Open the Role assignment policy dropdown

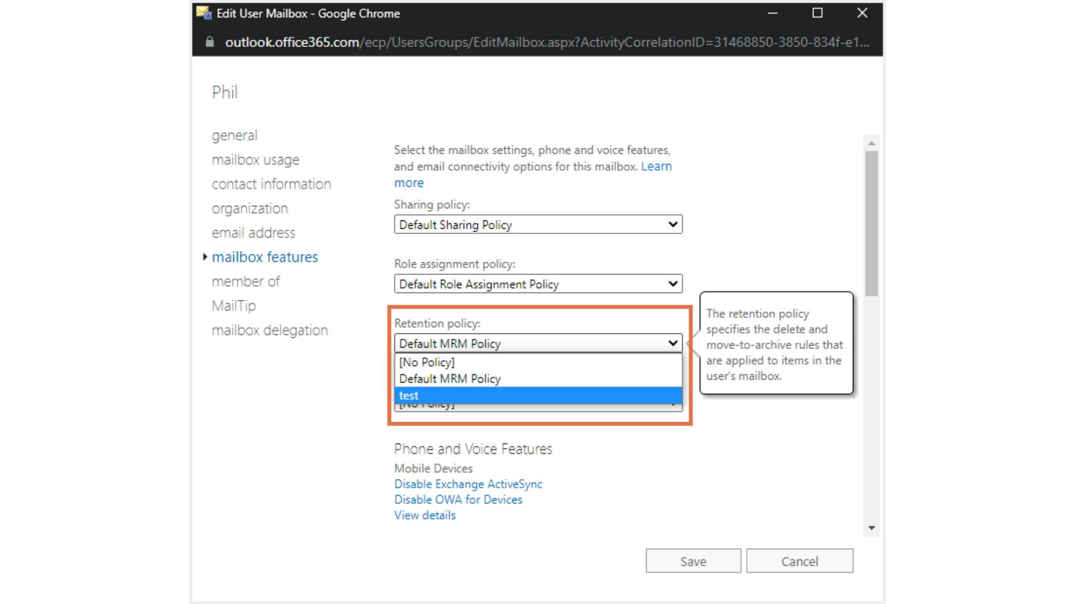537,284
